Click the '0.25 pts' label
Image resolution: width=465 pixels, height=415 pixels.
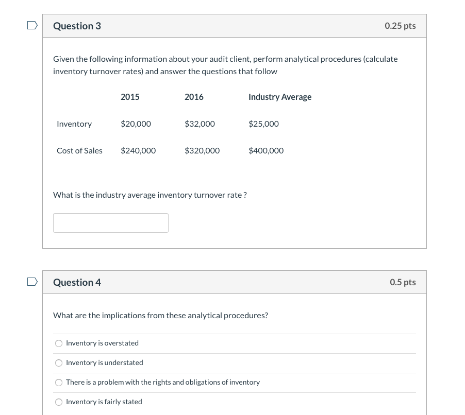[400, 26]
